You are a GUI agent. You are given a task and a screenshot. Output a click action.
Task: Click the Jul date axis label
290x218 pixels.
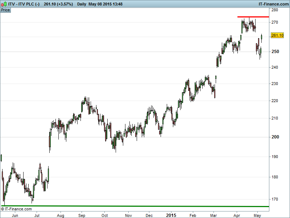[x=37, y=215]
